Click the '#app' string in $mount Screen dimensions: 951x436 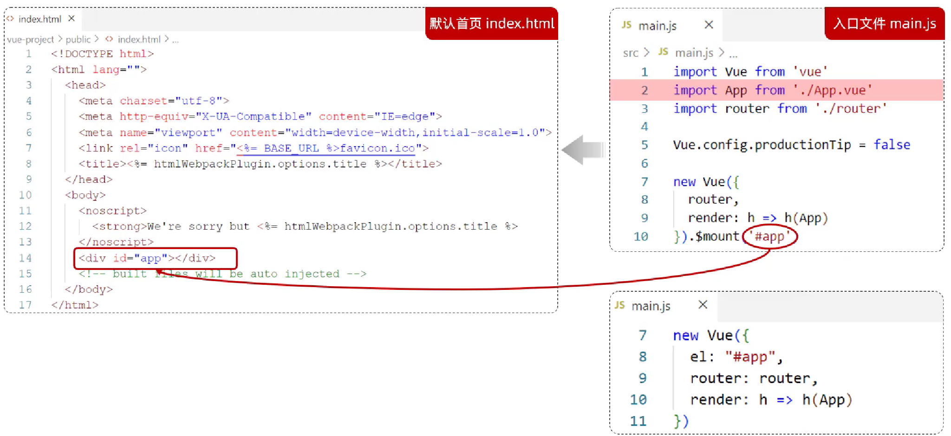click(769, 237)
